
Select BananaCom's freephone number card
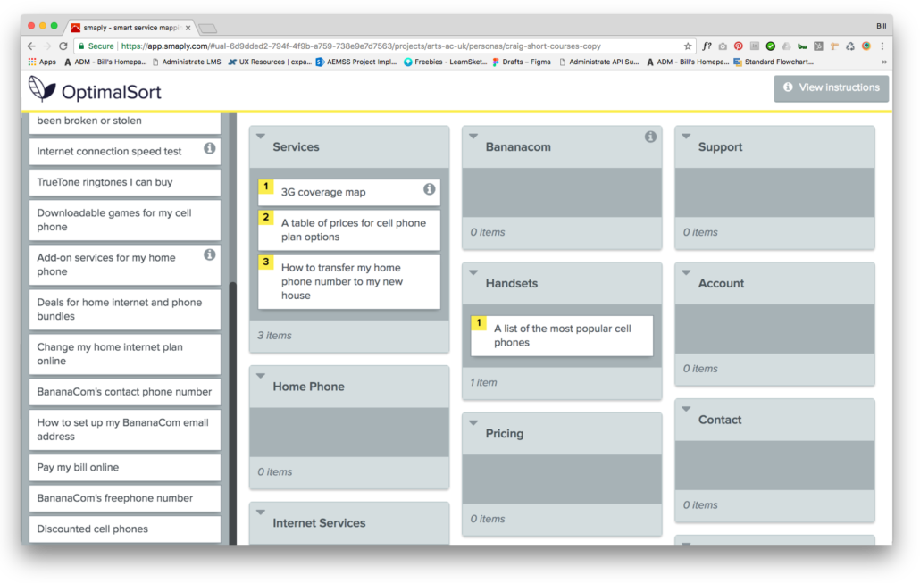(125, 498)
